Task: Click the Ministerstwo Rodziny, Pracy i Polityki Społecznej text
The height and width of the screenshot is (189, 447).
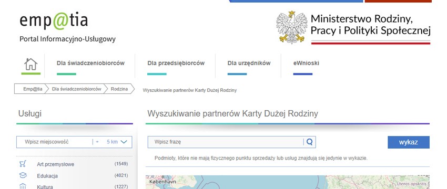Action: (x=370, y=25)
